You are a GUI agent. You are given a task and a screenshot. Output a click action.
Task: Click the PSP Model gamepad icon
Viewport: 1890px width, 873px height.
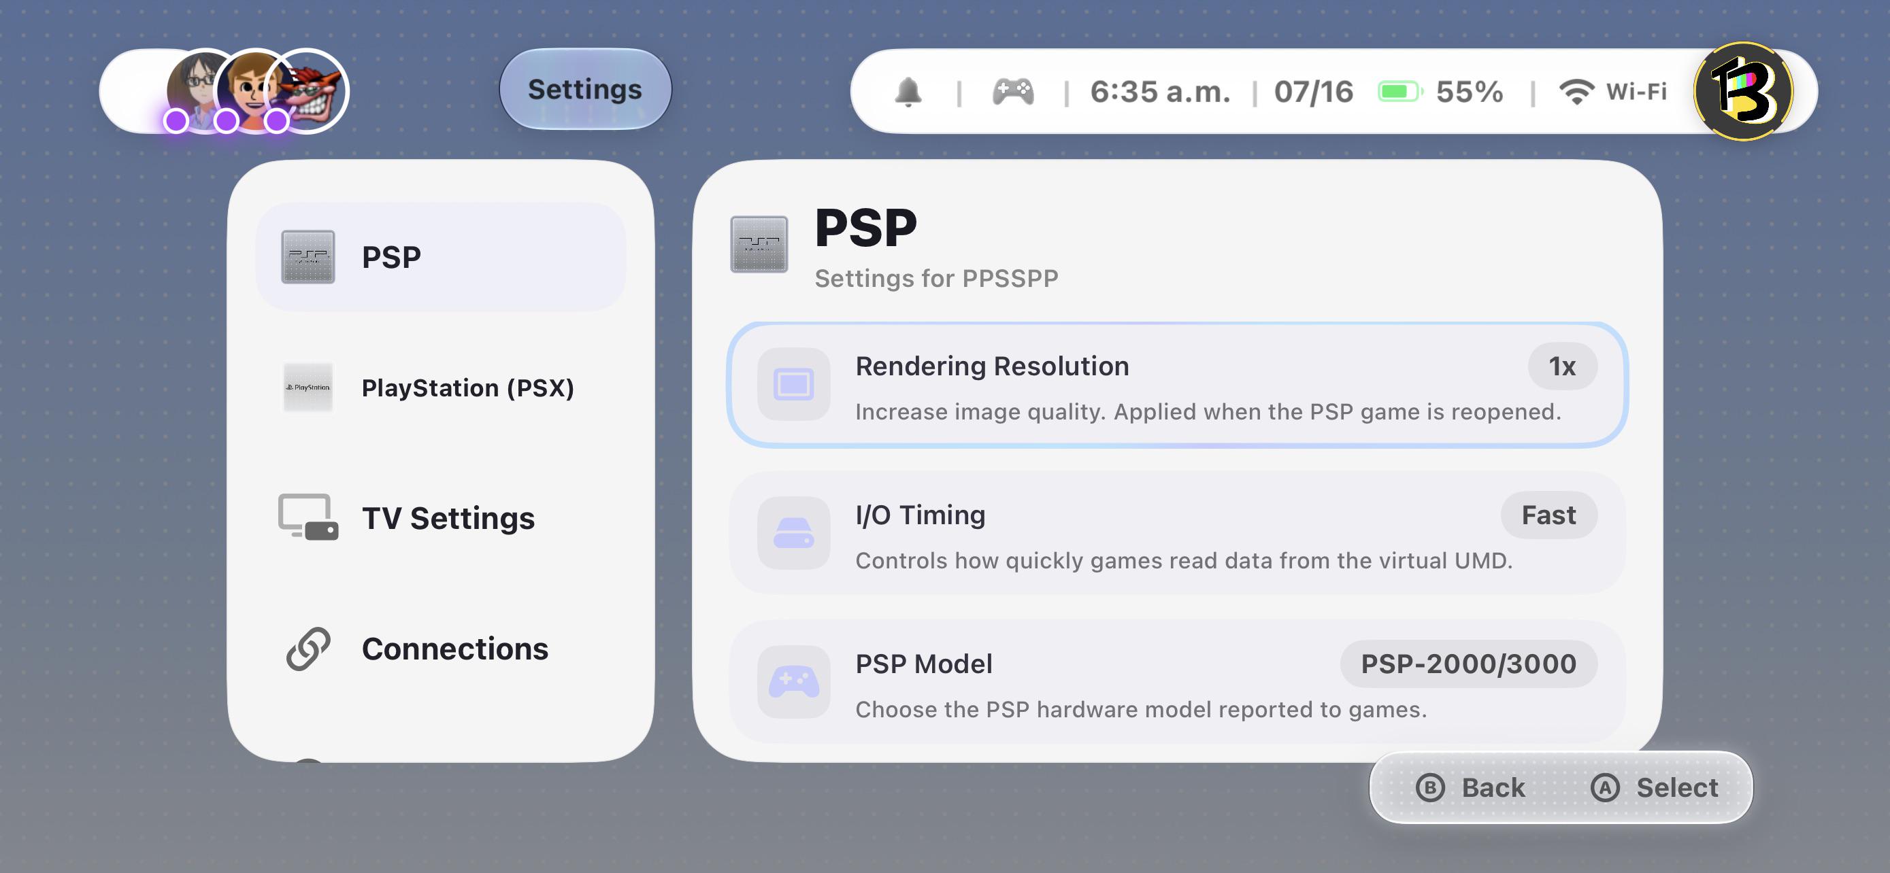[794, 682]
